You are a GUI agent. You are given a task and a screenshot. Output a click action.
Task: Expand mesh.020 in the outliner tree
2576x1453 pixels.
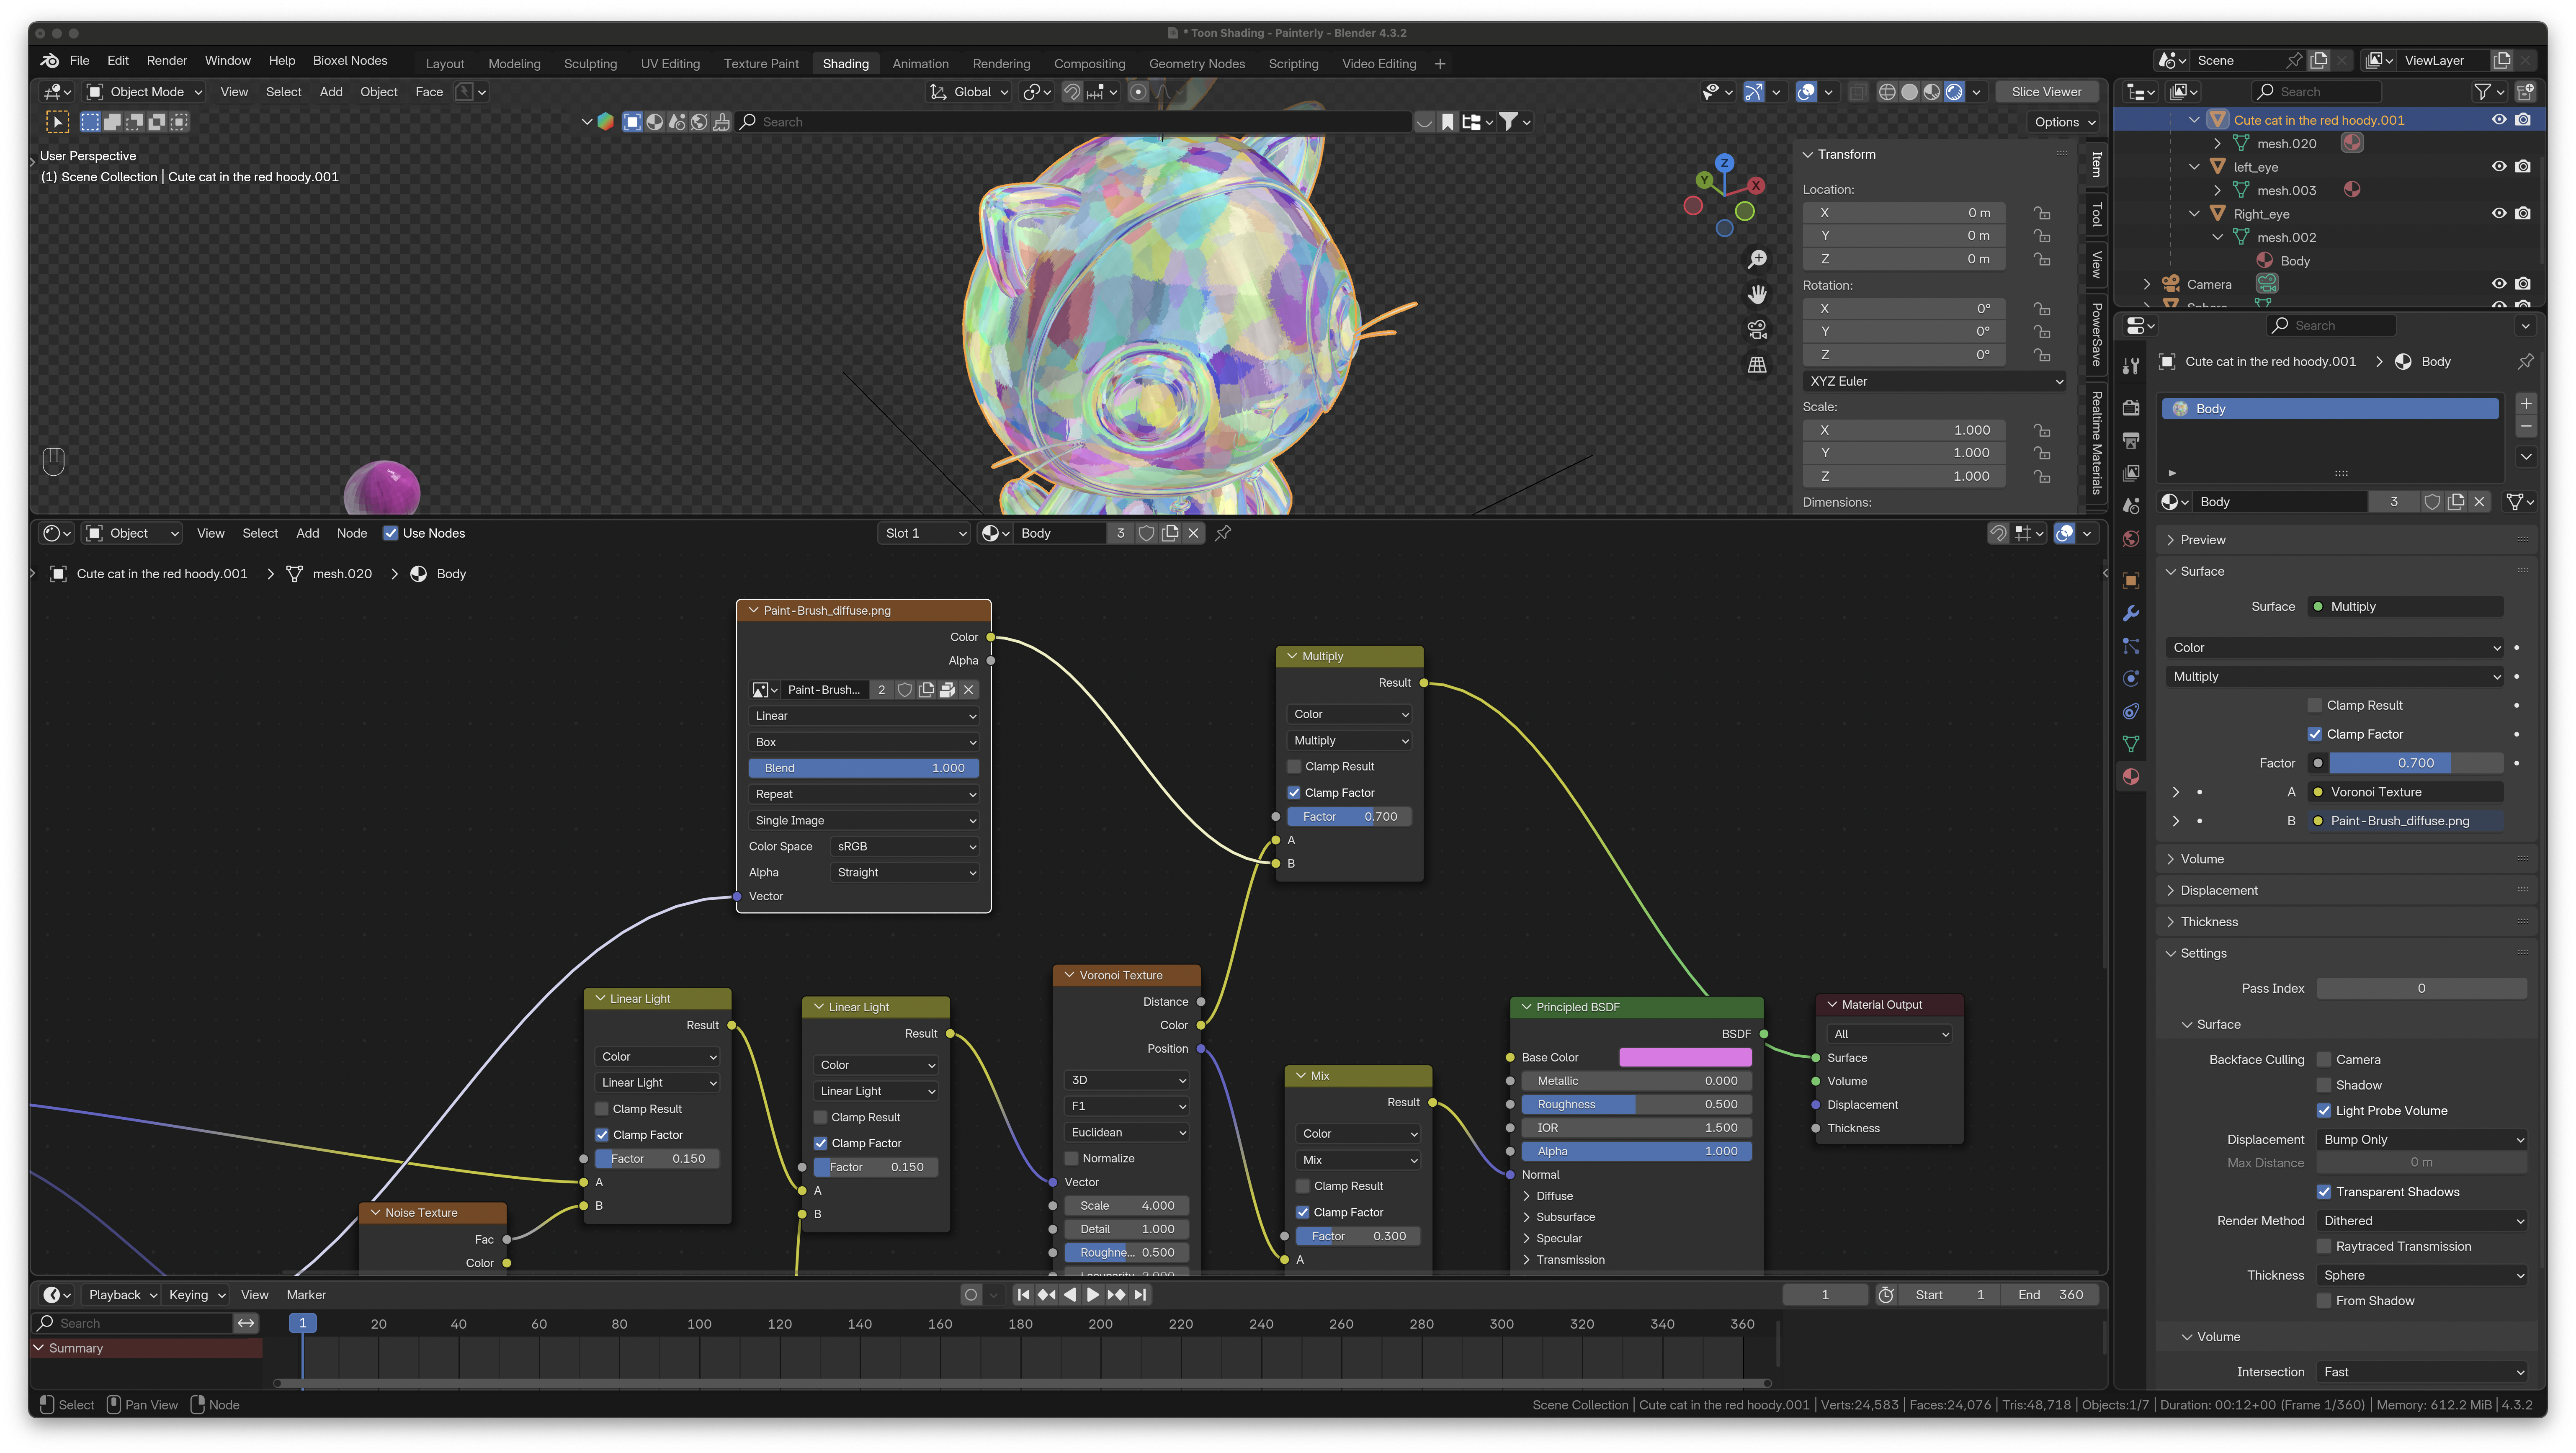coord(2217,144)
